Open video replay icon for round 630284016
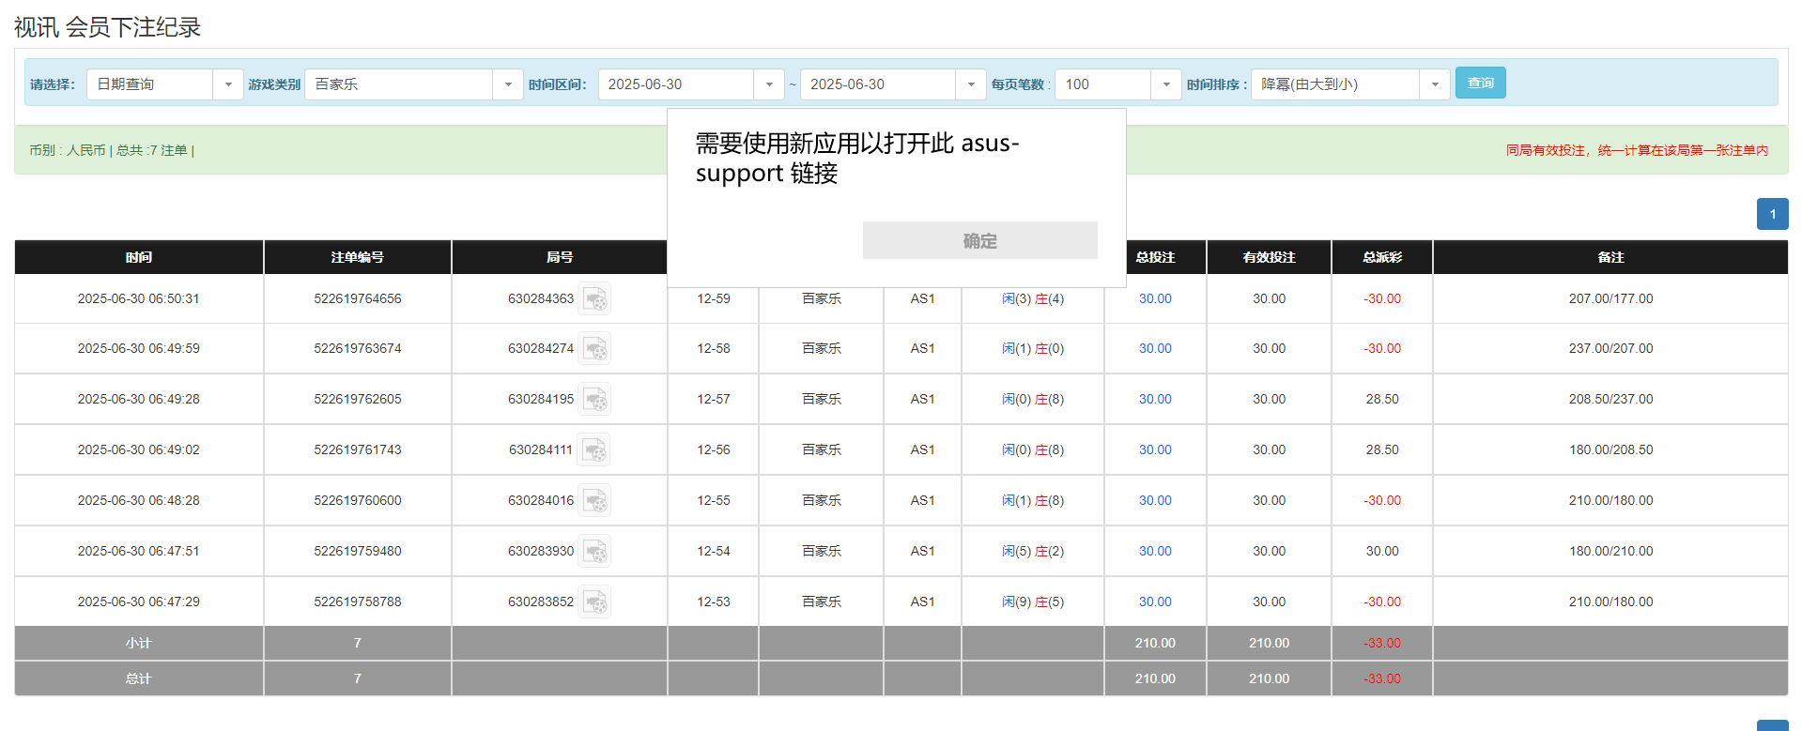The height and width of the screenshot is (731, 1802). 594,501
